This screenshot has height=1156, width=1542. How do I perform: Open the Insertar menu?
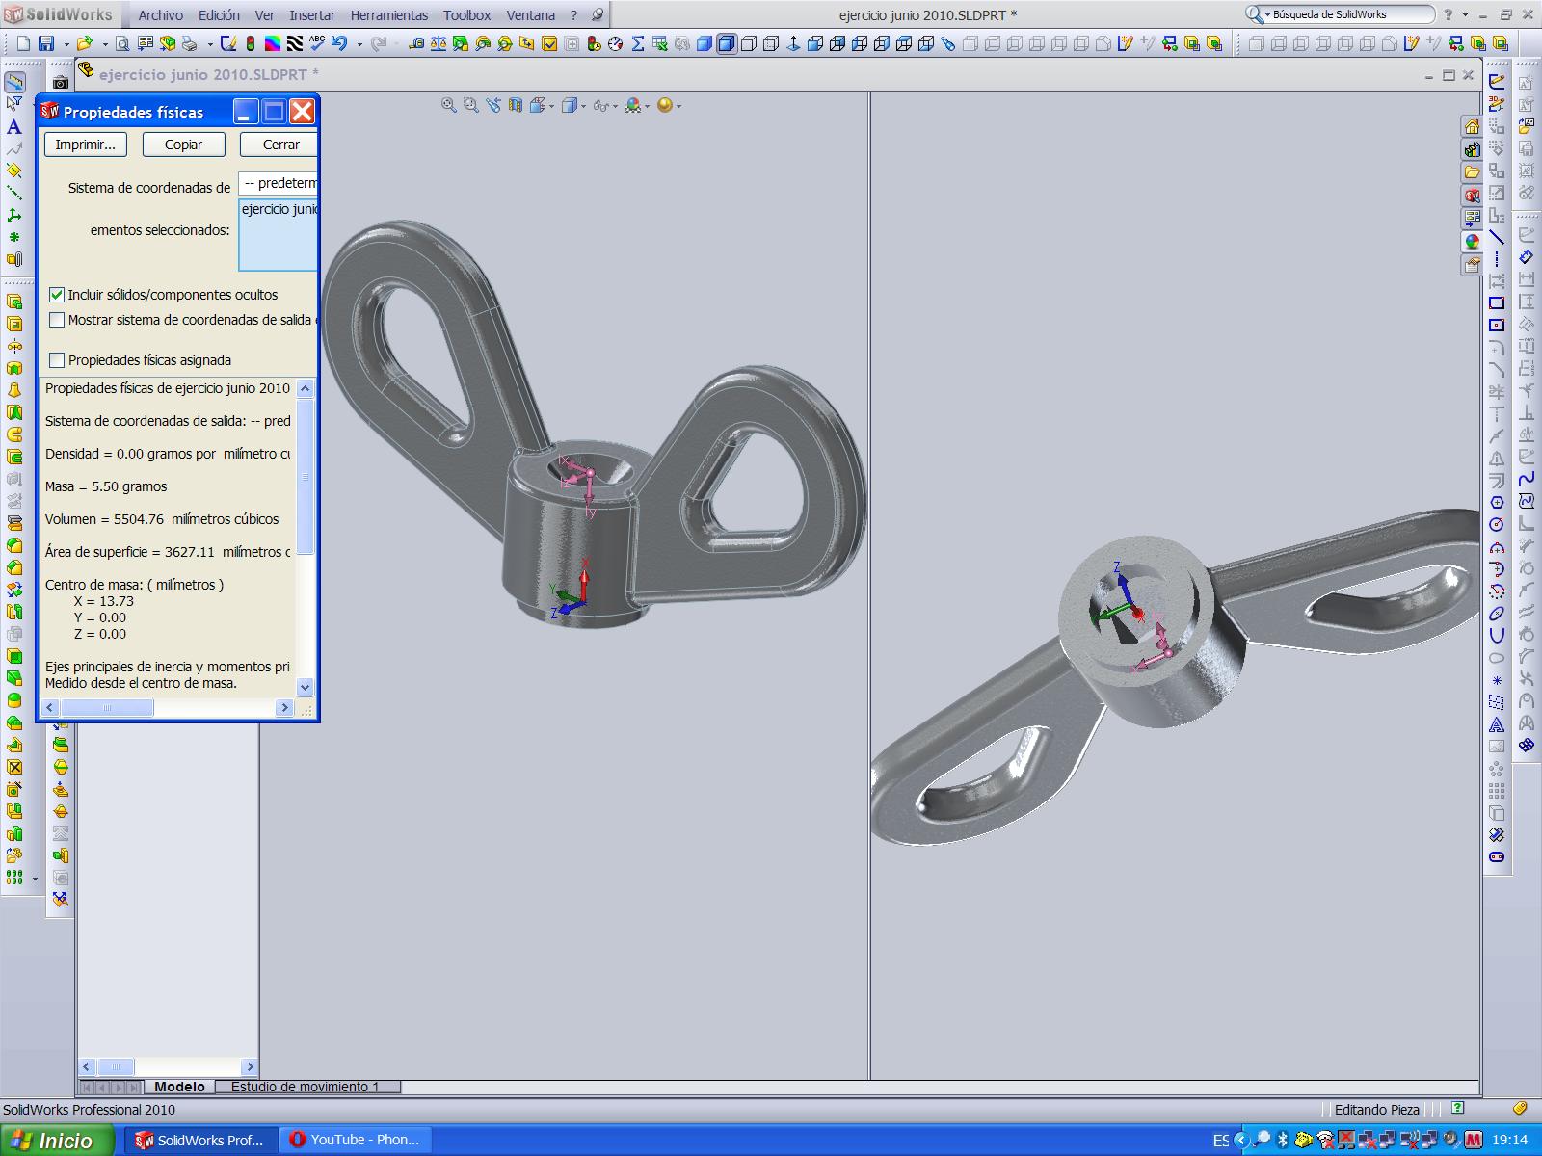click(x=312, y=15)
